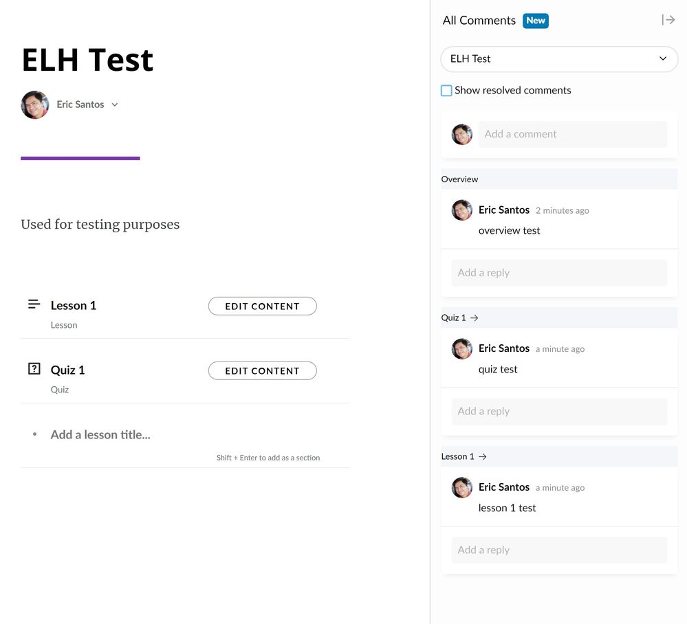Click the Add a lesson title field
This screenshot has width=687, height=624.
[x=100, y=434]
